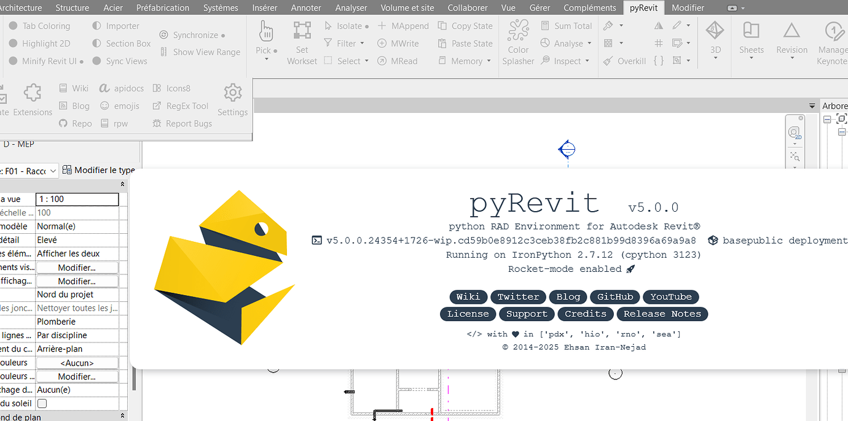Click the GitHub link in pyRevit dialog
This screenshot has width=848, height=421.
614,296
